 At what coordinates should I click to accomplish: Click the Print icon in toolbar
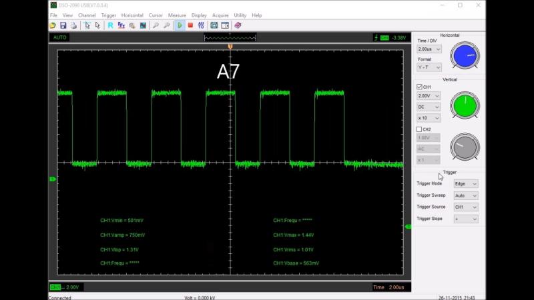(73, 25)
